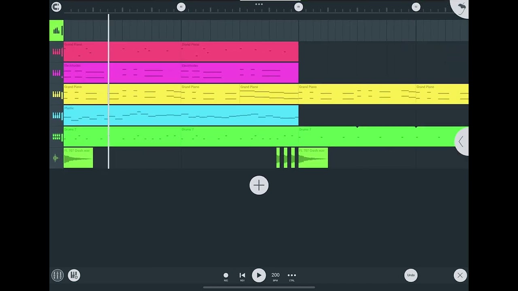Select the first yellow Grand Piano clip
This screenshot has height=291, width=518.
coord(122,94)
